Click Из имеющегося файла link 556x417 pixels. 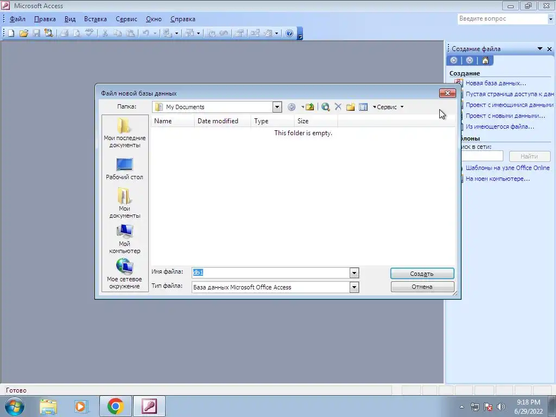click(x=500, y=127)
